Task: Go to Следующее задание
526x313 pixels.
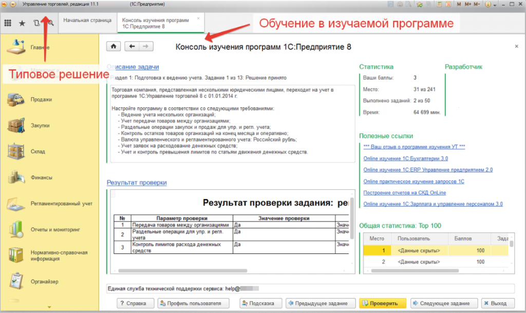Action: click(444, 303)
